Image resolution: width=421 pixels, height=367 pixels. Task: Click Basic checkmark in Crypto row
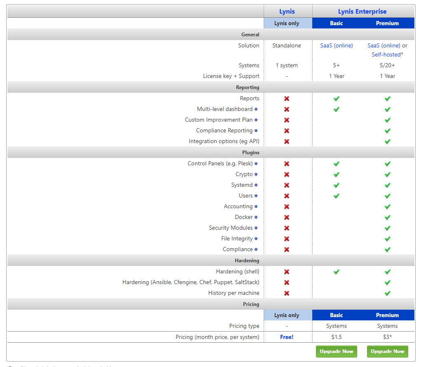337,174
